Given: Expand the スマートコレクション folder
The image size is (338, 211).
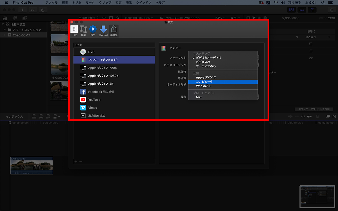Looking at the screenshot, I should tap(5, 30).
